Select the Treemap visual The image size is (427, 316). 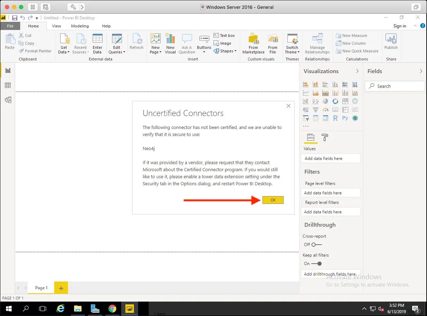345,101
